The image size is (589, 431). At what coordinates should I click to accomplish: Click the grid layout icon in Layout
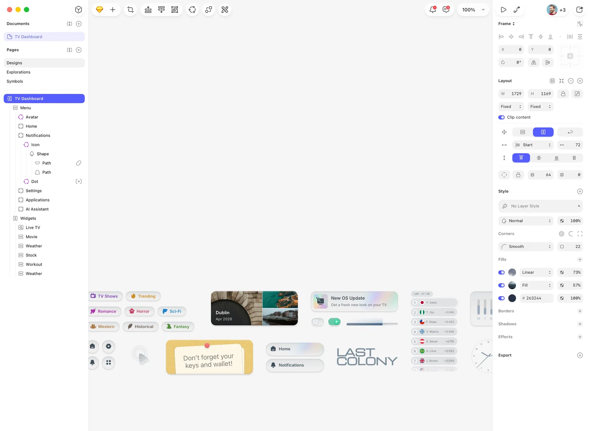click(x=552, y=81)
